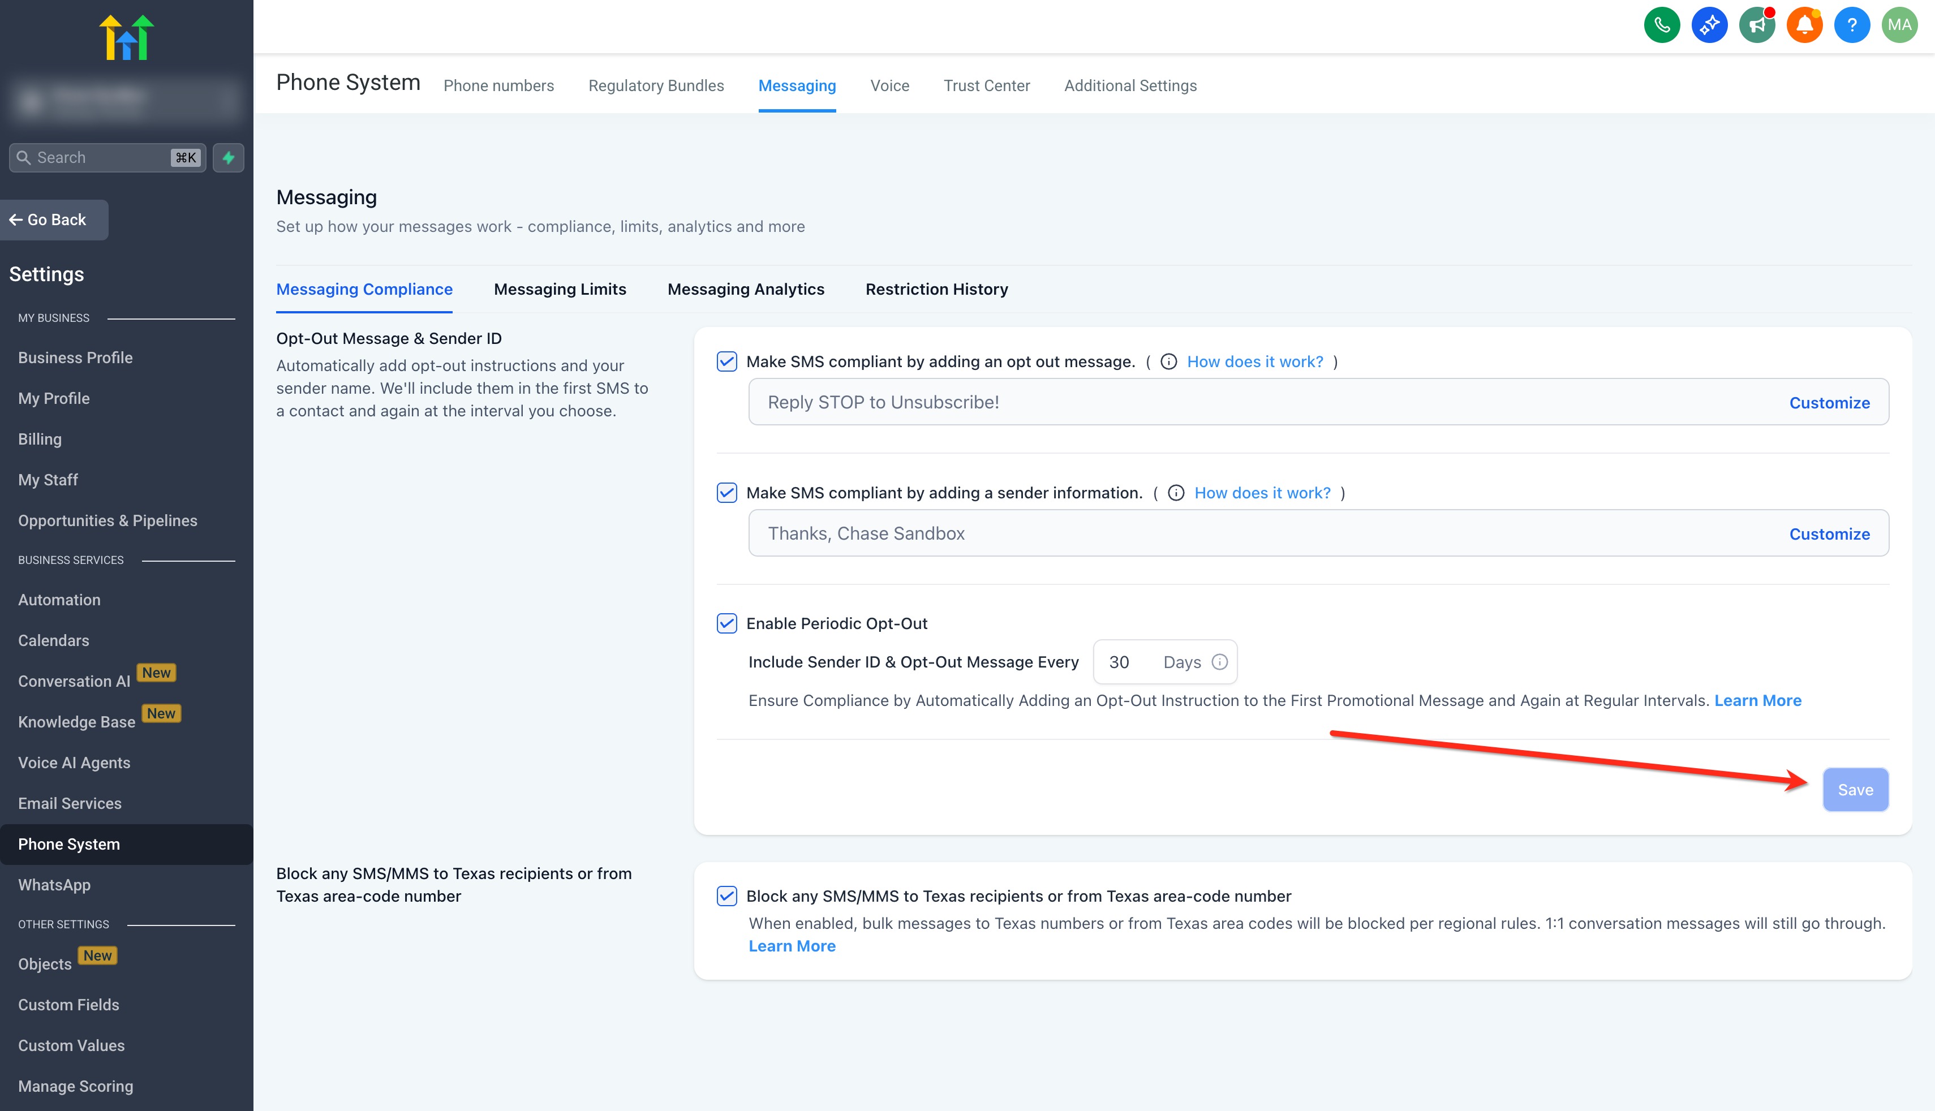Click the green phone dialer icon

(x=1662, y=25)
